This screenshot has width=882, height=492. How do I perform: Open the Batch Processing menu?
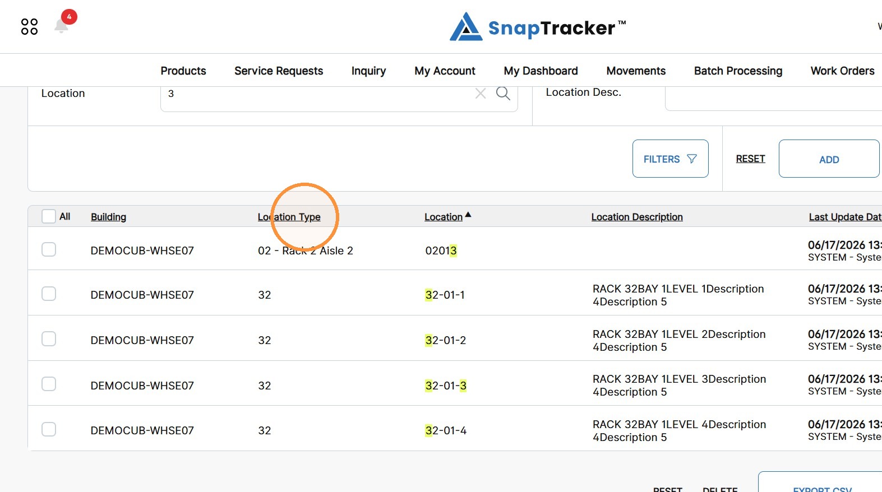pos(738,71)
